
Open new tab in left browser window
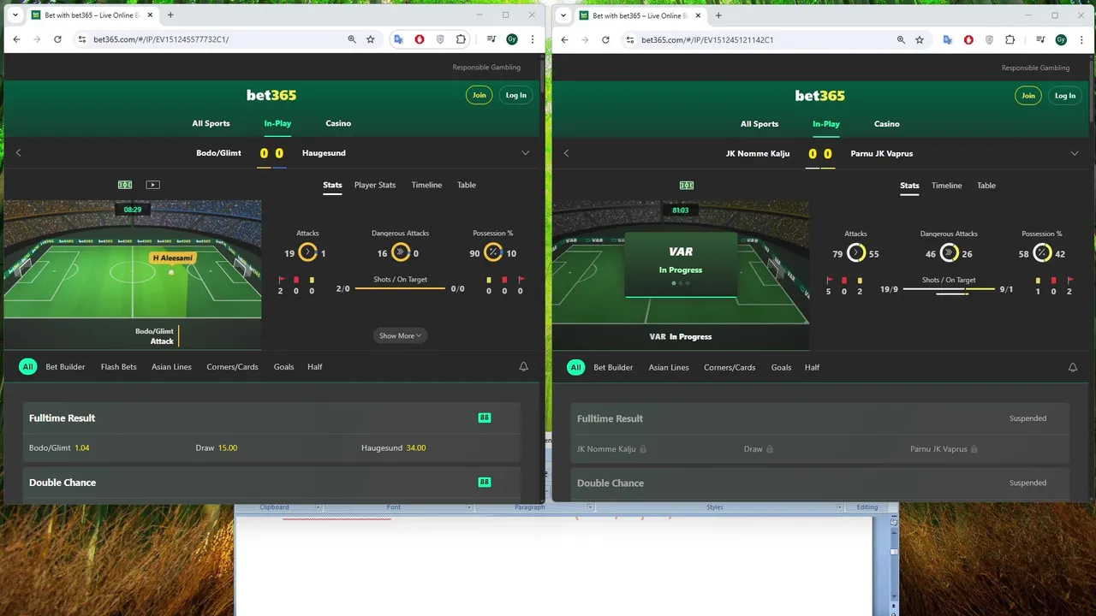[x=170, y=15]
